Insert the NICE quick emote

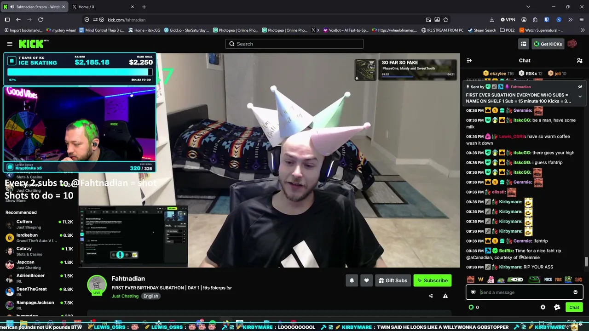point(548,279)
